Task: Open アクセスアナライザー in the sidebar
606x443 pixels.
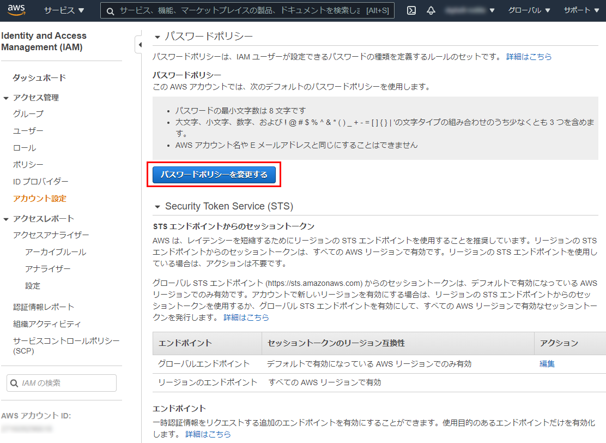Action: 51,235
